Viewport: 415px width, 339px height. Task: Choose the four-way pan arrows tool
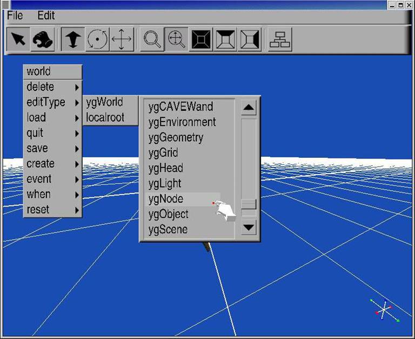[x=122, y=39]
